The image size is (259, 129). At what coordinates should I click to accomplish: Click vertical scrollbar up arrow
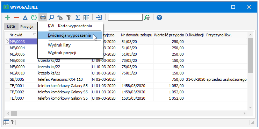point(250,35)
